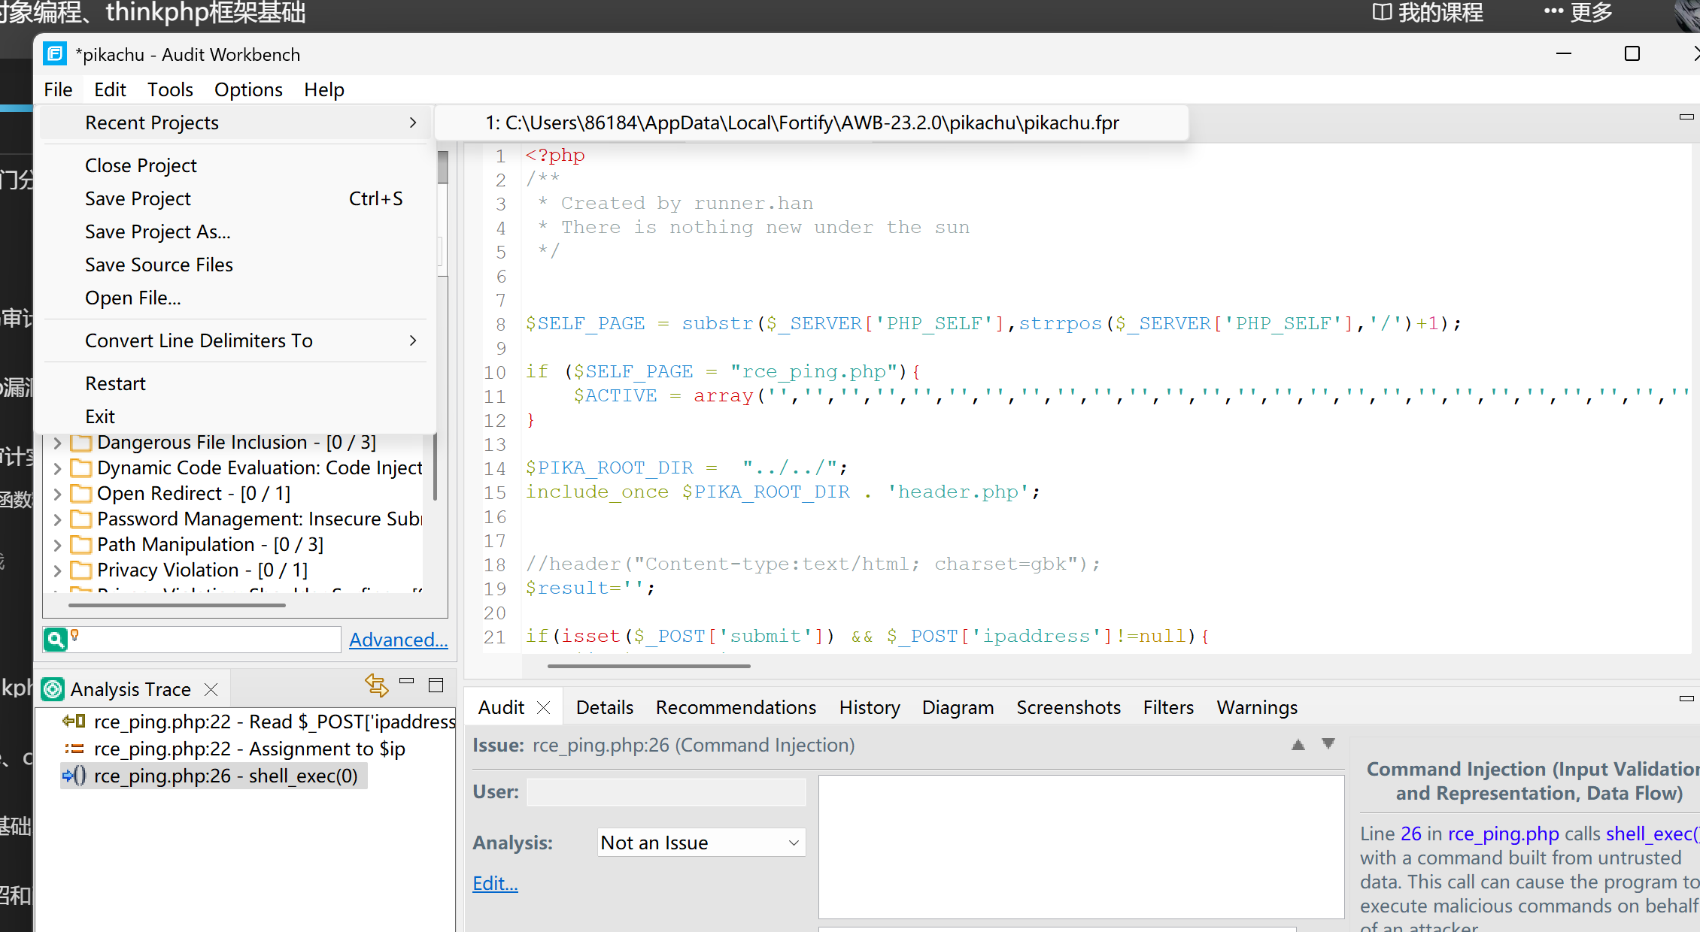The width and height of the screenshot is (1700, 932).
Task: Click the Audit Workbench app icon in title bar
Action: [55, 54]
